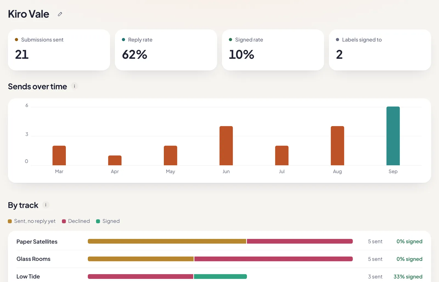This screenshot has width=439, height=282.
Task: Open the Signed rate card
Action: (x=273, y=50)
